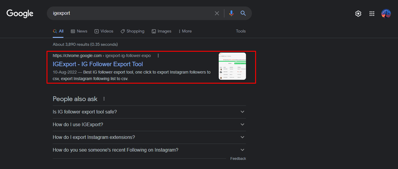The height and width of the screenshot is (169, 398).
Task: Clear the search box with the X icon
Action: pos(217,13)
